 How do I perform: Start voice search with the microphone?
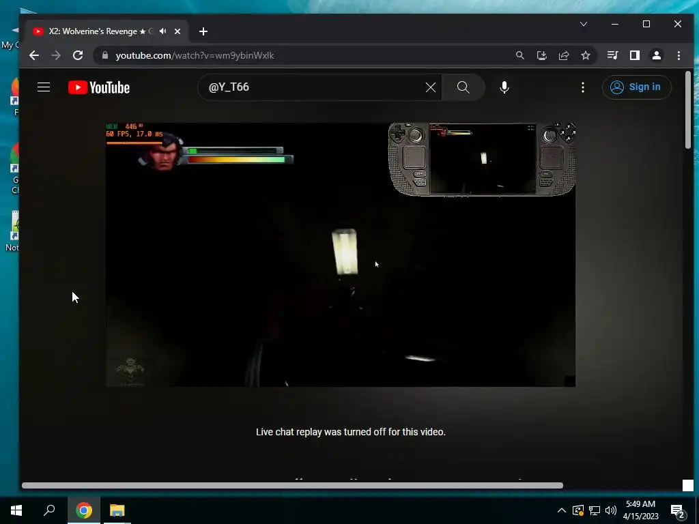coord(504,87)
